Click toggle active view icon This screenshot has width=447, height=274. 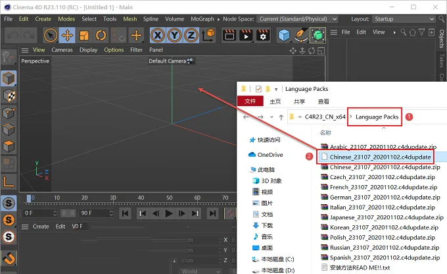pos(321,51)
